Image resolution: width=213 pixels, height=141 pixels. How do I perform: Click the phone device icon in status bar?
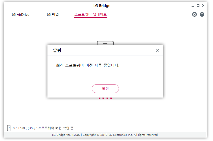pyautogui.click(x=9, y=128)
